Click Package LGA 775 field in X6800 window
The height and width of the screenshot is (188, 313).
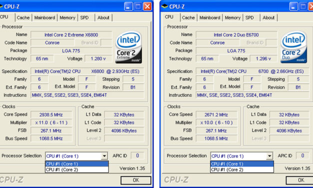(71, 51)
